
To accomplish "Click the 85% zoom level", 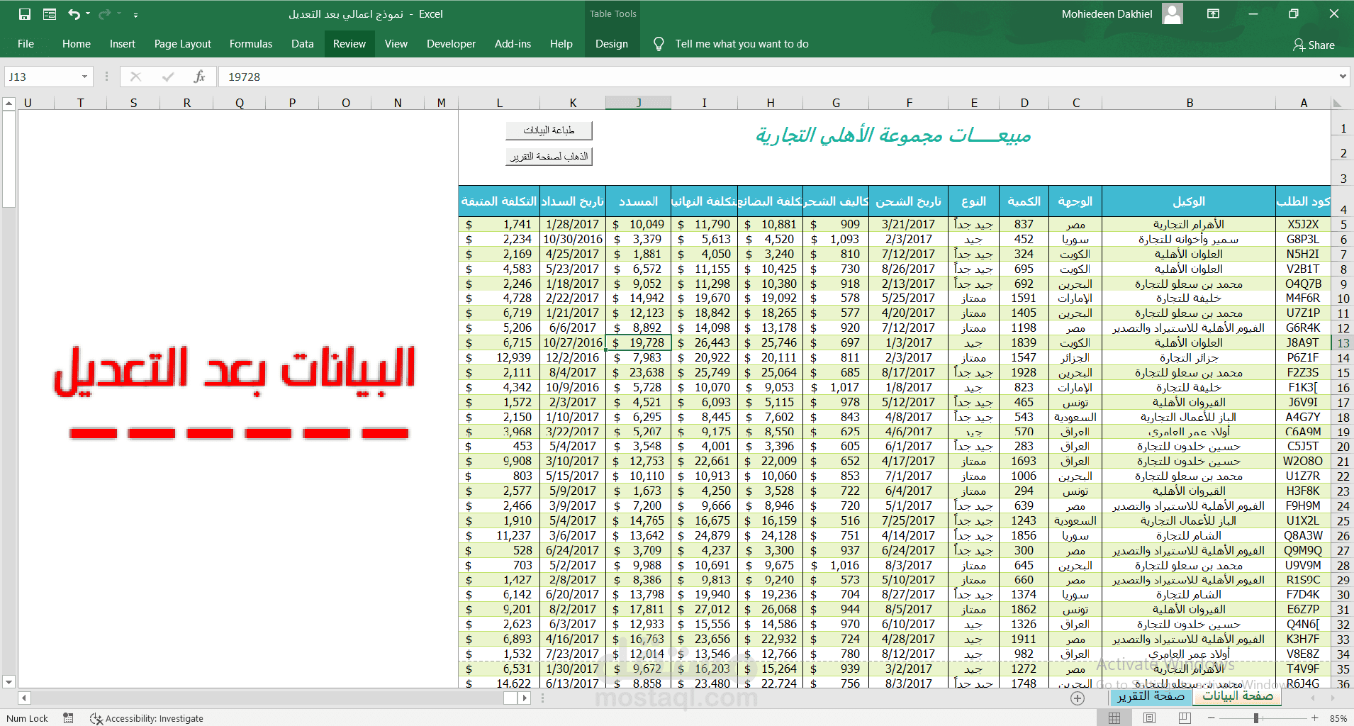I will pos(1338,718).
